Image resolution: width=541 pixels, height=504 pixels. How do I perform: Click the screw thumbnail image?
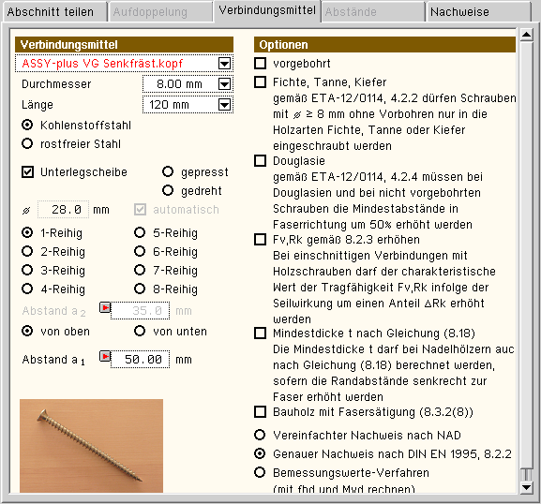(92, 446)
